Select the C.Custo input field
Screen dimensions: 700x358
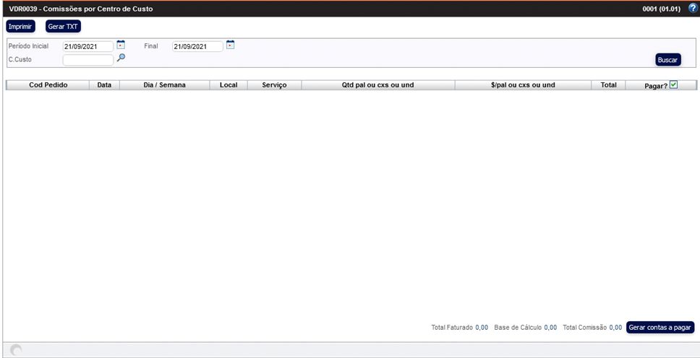[87, 60]
